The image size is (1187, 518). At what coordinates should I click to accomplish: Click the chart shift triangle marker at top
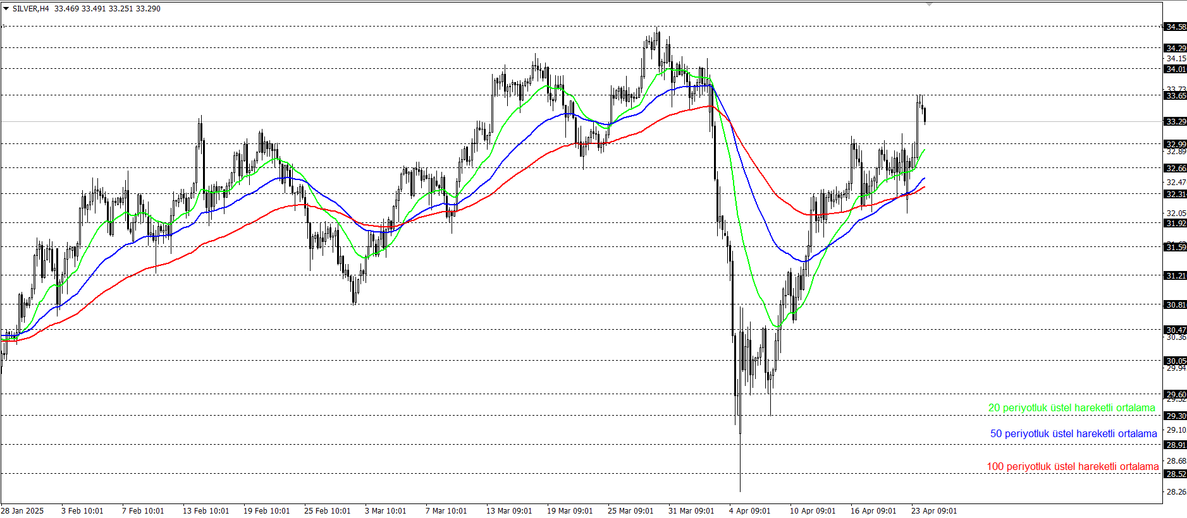[x=929, y=4]
